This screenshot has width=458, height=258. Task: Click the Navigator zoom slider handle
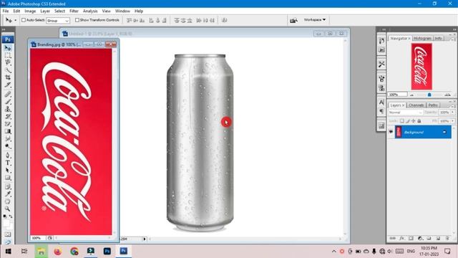pyautogui.click(x=429, y=95)
